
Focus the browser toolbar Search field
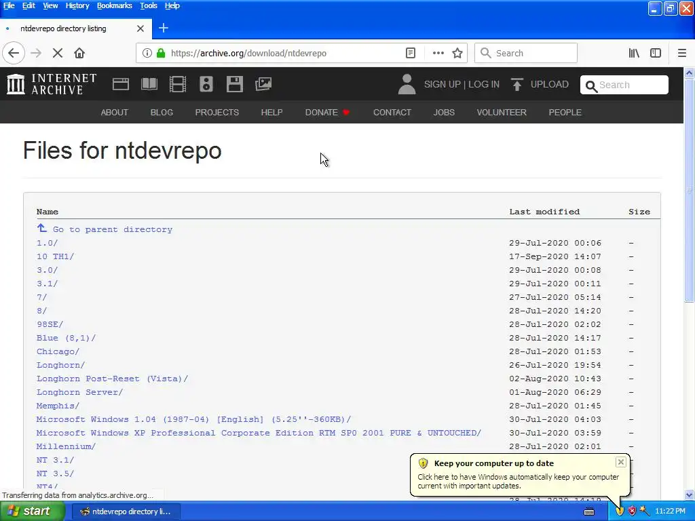[526, 53]
